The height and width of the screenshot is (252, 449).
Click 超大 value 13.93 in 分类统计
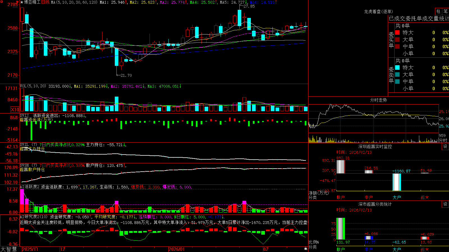pos(426,242)
